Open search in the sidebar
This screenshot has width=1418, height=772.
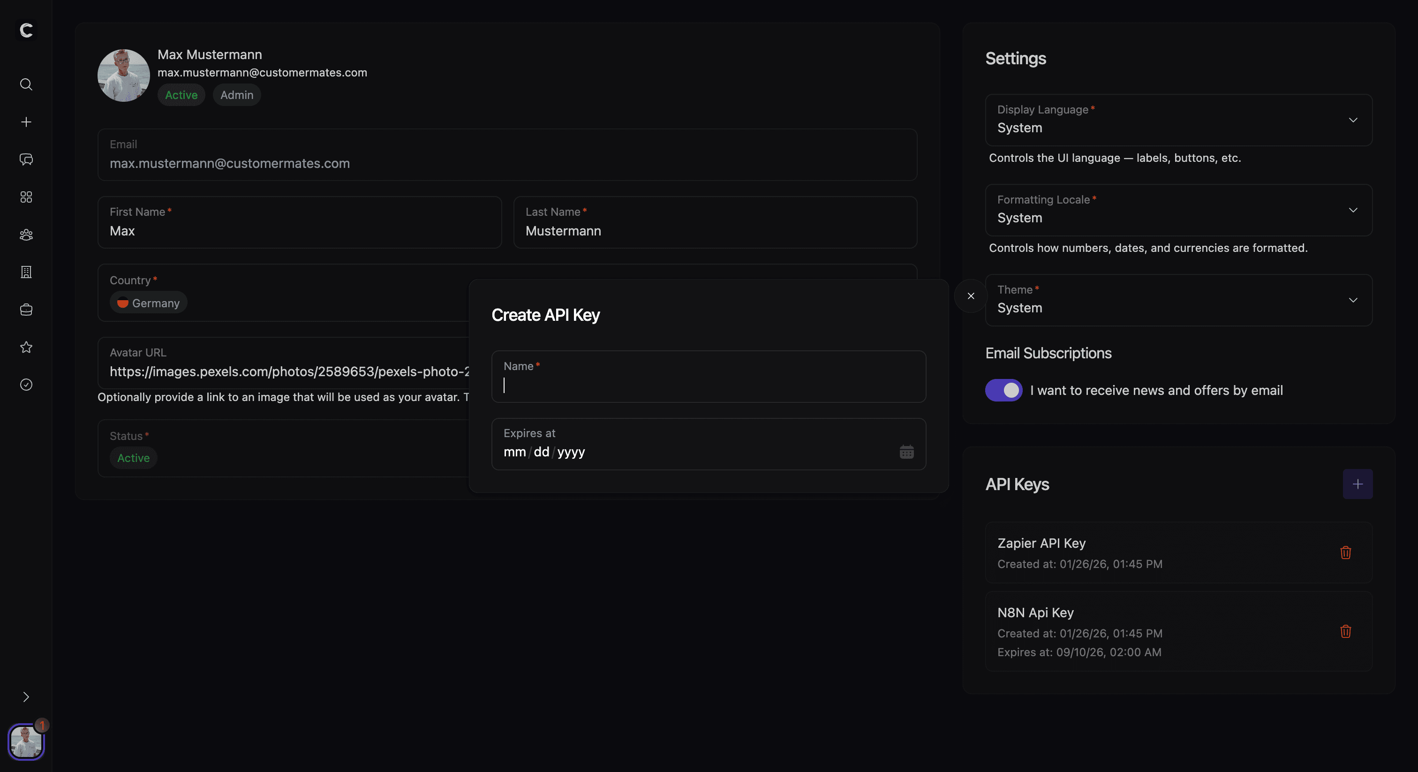click(x=26, y=84)
